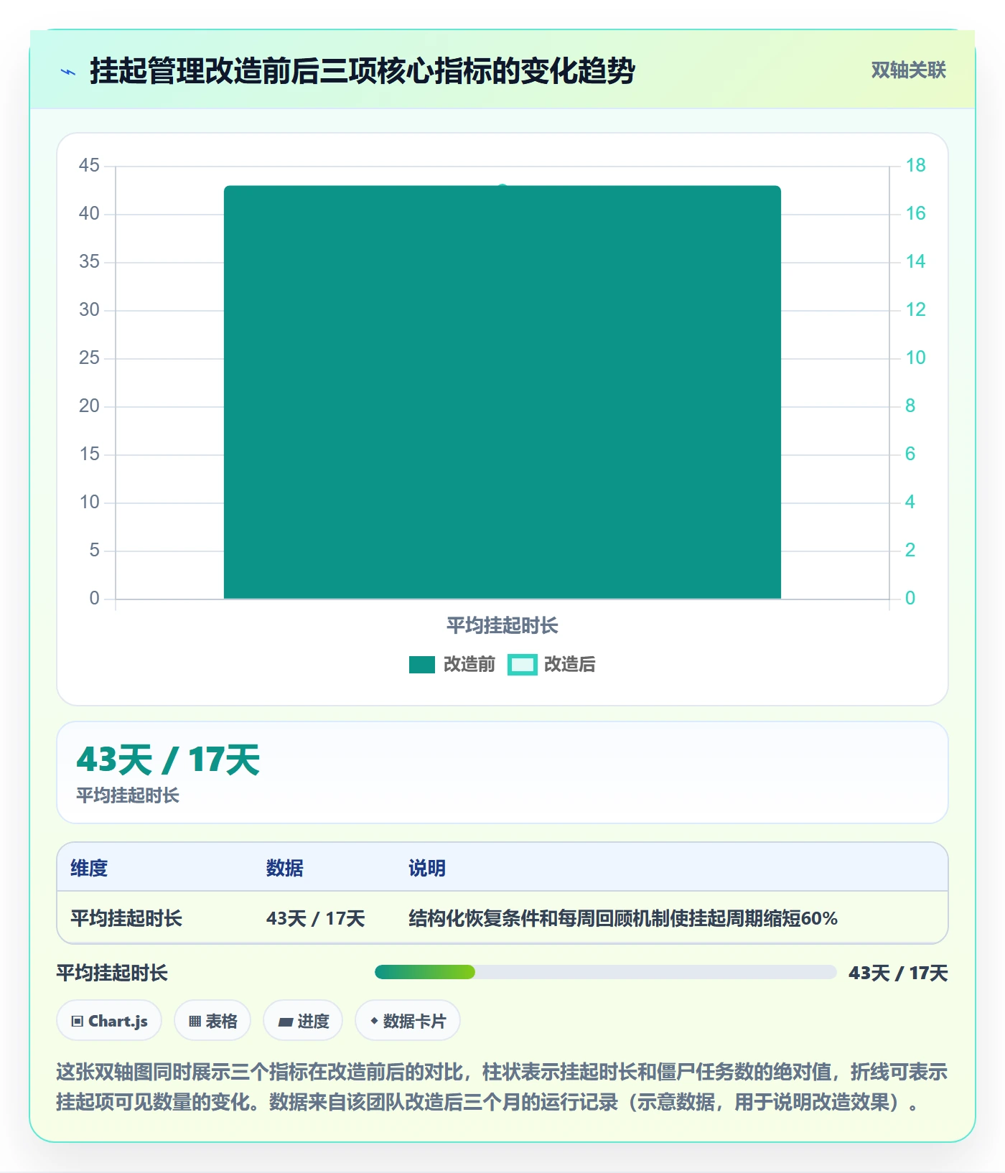The width and height of the screenshot is (1005, 1173).
Task: Toggle the 改造后 legend entry
Action: [x=552, y=665]
